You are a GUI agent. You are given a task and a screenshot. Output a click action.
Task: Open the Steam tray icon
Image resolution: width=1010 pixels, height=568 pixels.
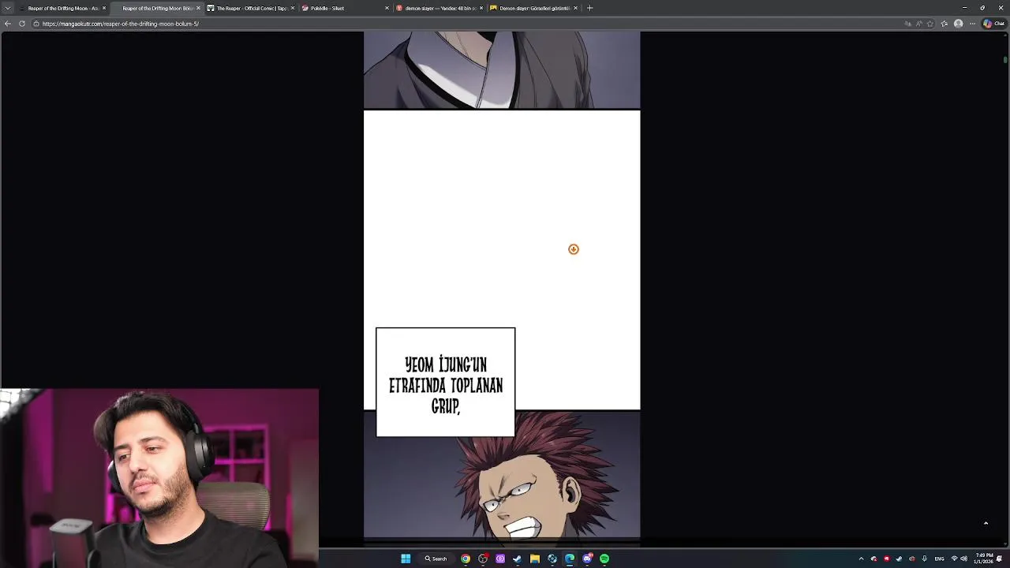[899, 559]
